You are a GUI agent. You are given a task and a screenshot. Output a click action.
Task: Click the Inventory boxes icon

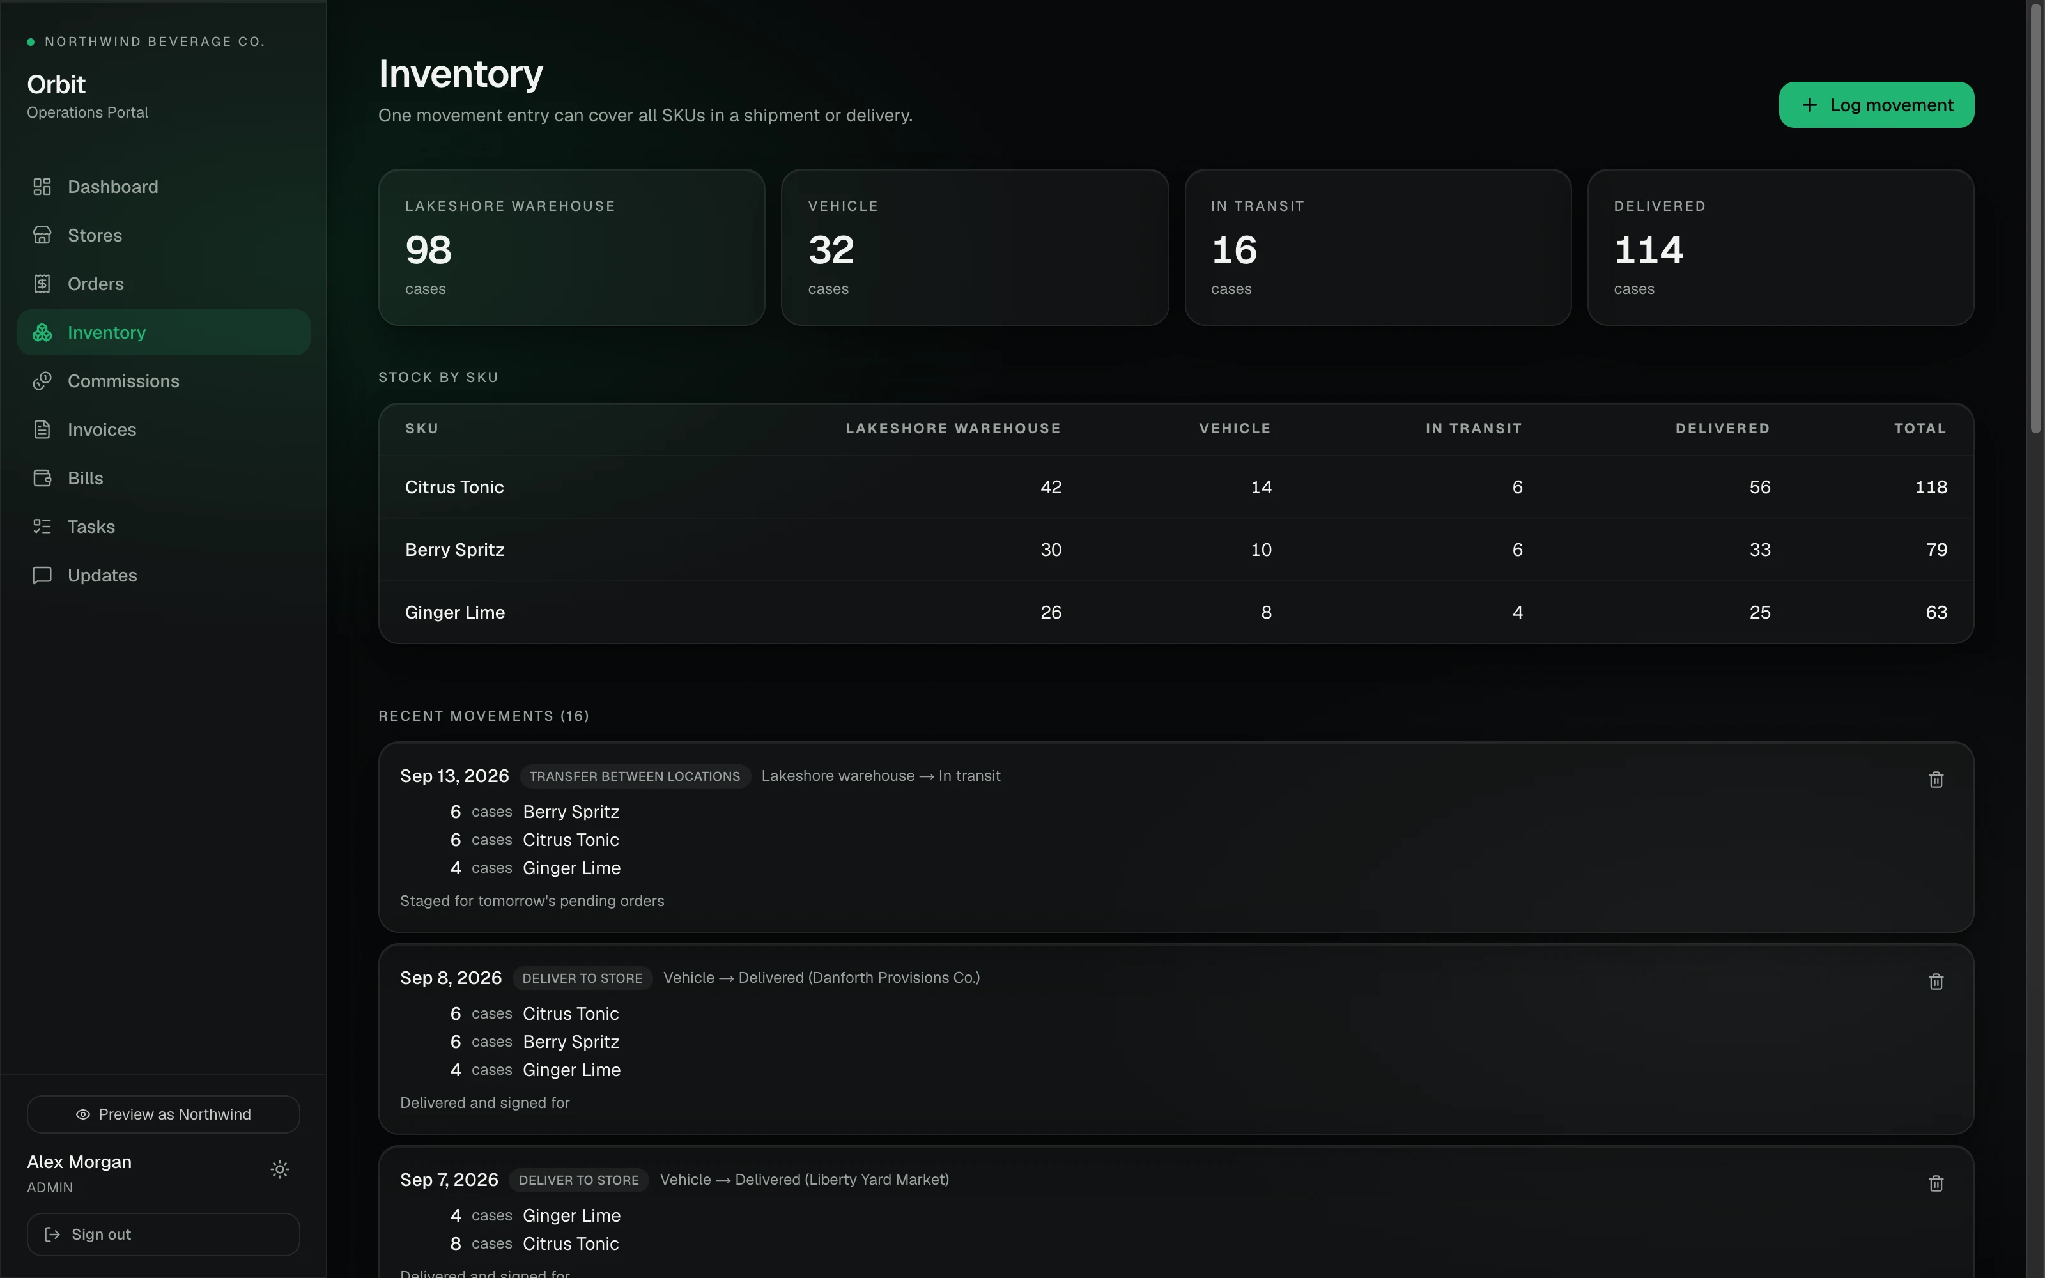(x=42, y=332)
